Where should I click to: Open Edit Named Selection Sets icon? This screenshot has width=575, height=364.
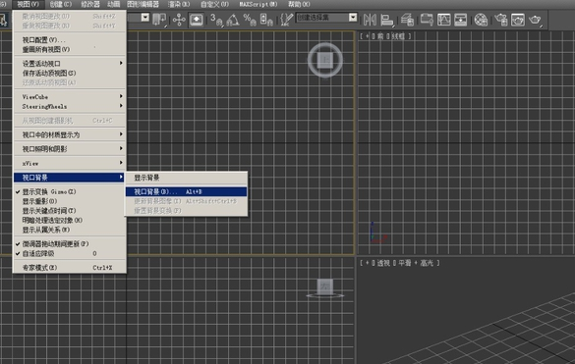(x=286, y=20)
